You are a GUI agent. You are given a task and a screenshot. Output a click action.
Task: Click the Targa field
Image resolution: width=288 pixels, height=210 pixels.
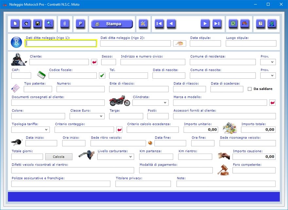coord(126,116)
